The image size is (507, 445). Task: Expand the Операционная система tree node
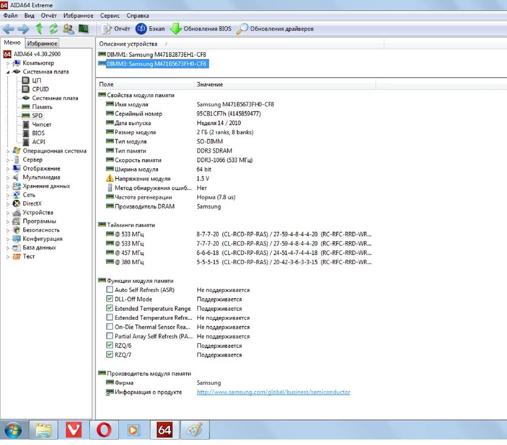click(x=8, y=151)
